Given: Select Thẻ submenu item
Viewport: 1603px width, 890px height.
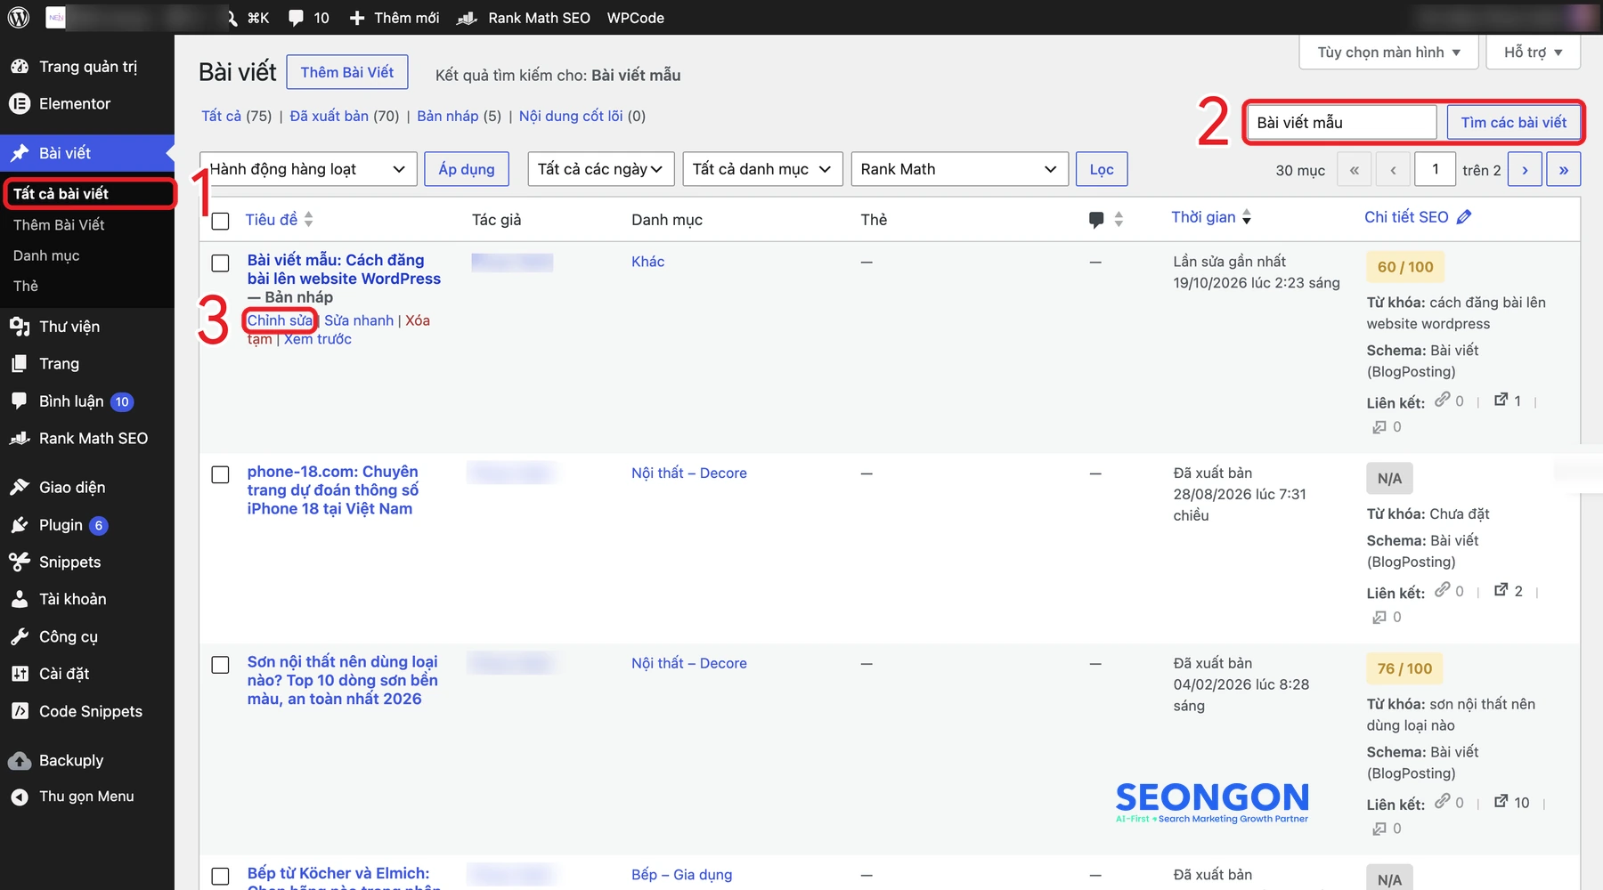Looking at the screenshot, I should click(x=26, y=286).
